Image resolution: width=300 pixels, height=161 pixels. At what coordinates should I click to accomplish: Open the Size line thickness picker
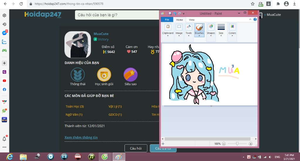pyautogui.click(x=221, y=30)
